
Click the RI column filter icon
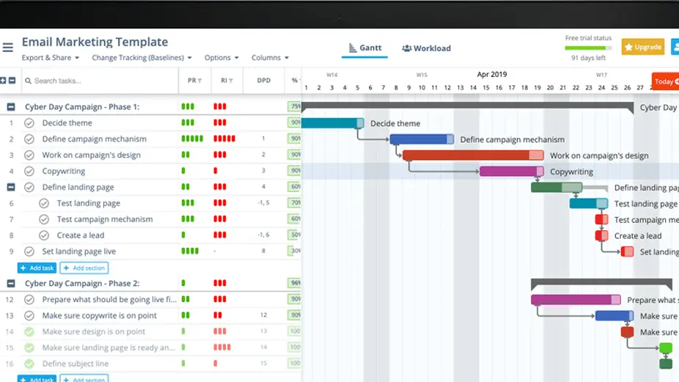coord(231,81)
